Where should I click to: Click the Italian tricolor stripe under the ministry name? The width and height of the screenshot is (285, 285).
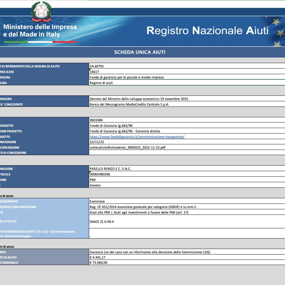[x=40, y=42]
